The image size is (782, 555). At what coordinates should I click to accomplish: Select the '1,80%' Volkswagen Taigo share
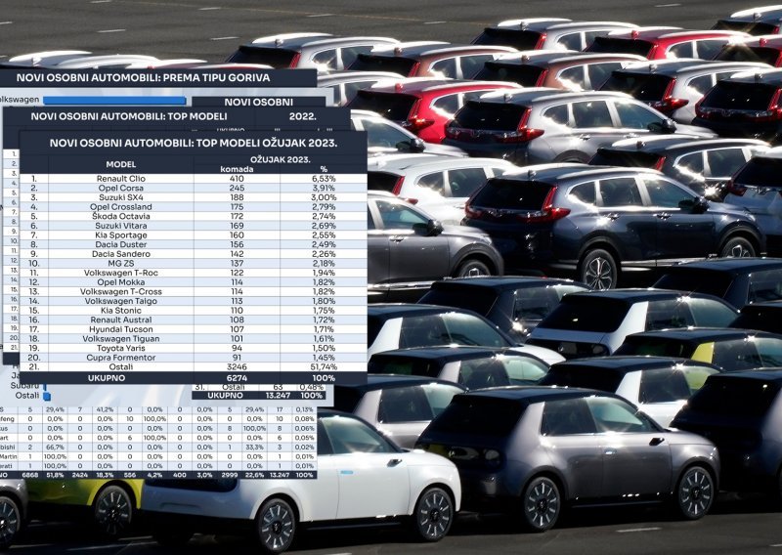tap(324, 301)
